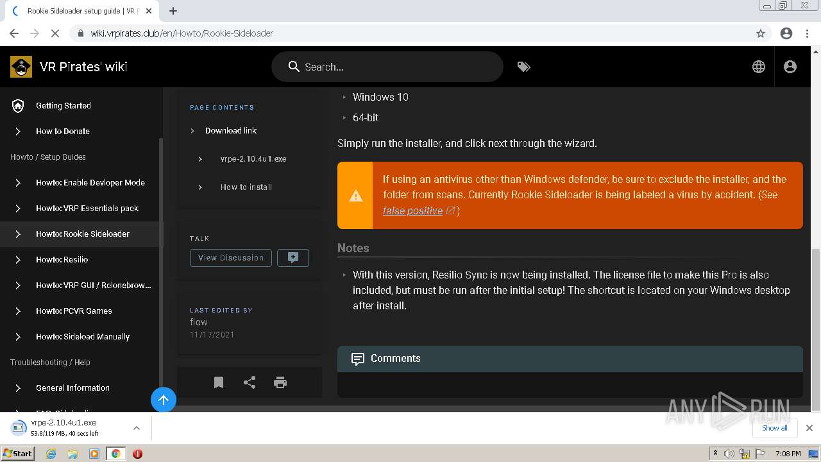Click the warning triangle icon in alert
The image size is (821, 462).
355,196
